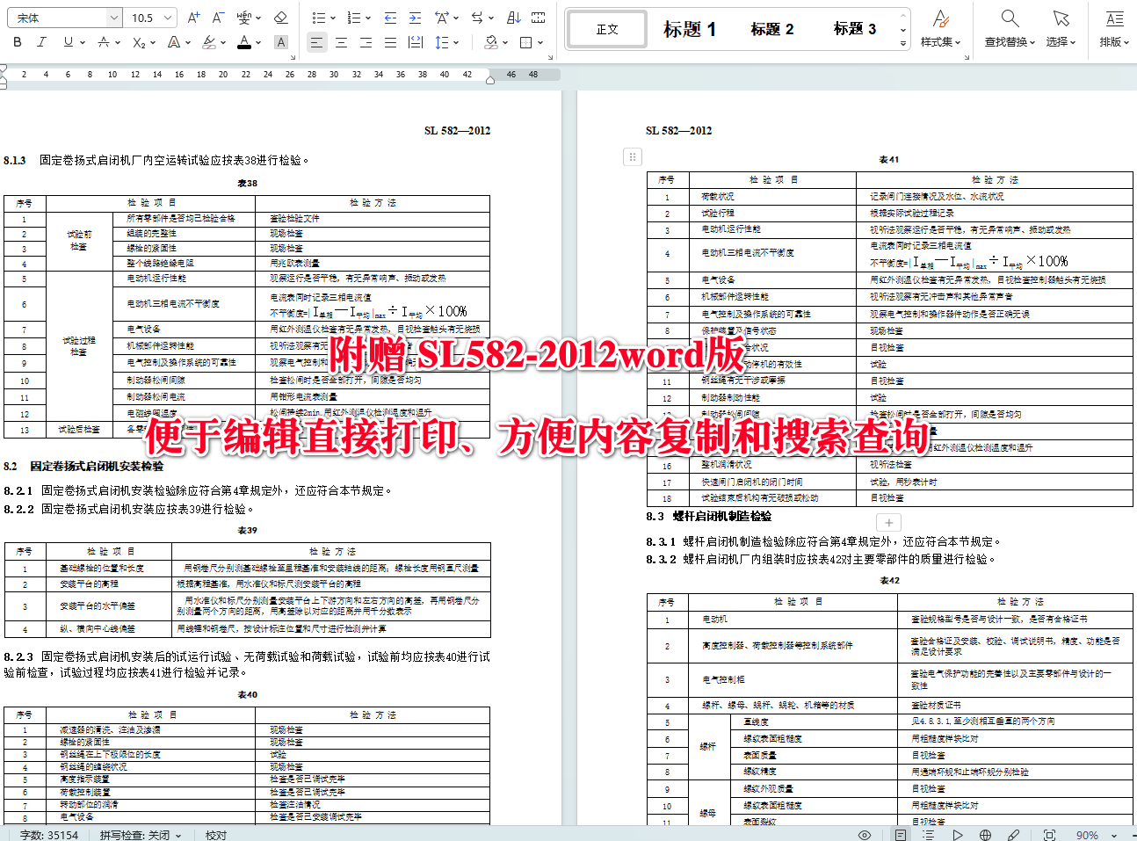This screenshot has width=1137, height=841.
Task: Open the 宋体 font family dropdown
Action: pos(62,18)
